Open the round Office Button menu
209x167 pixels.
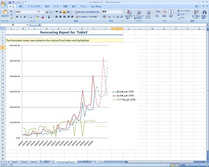3,3
